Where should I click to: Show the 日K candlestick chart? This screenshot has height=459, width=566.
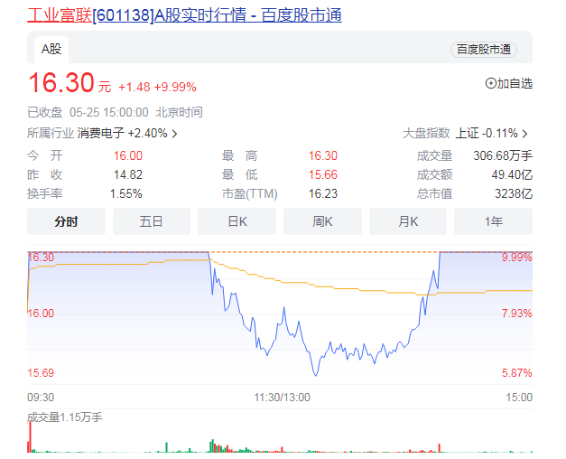point(237,221)
